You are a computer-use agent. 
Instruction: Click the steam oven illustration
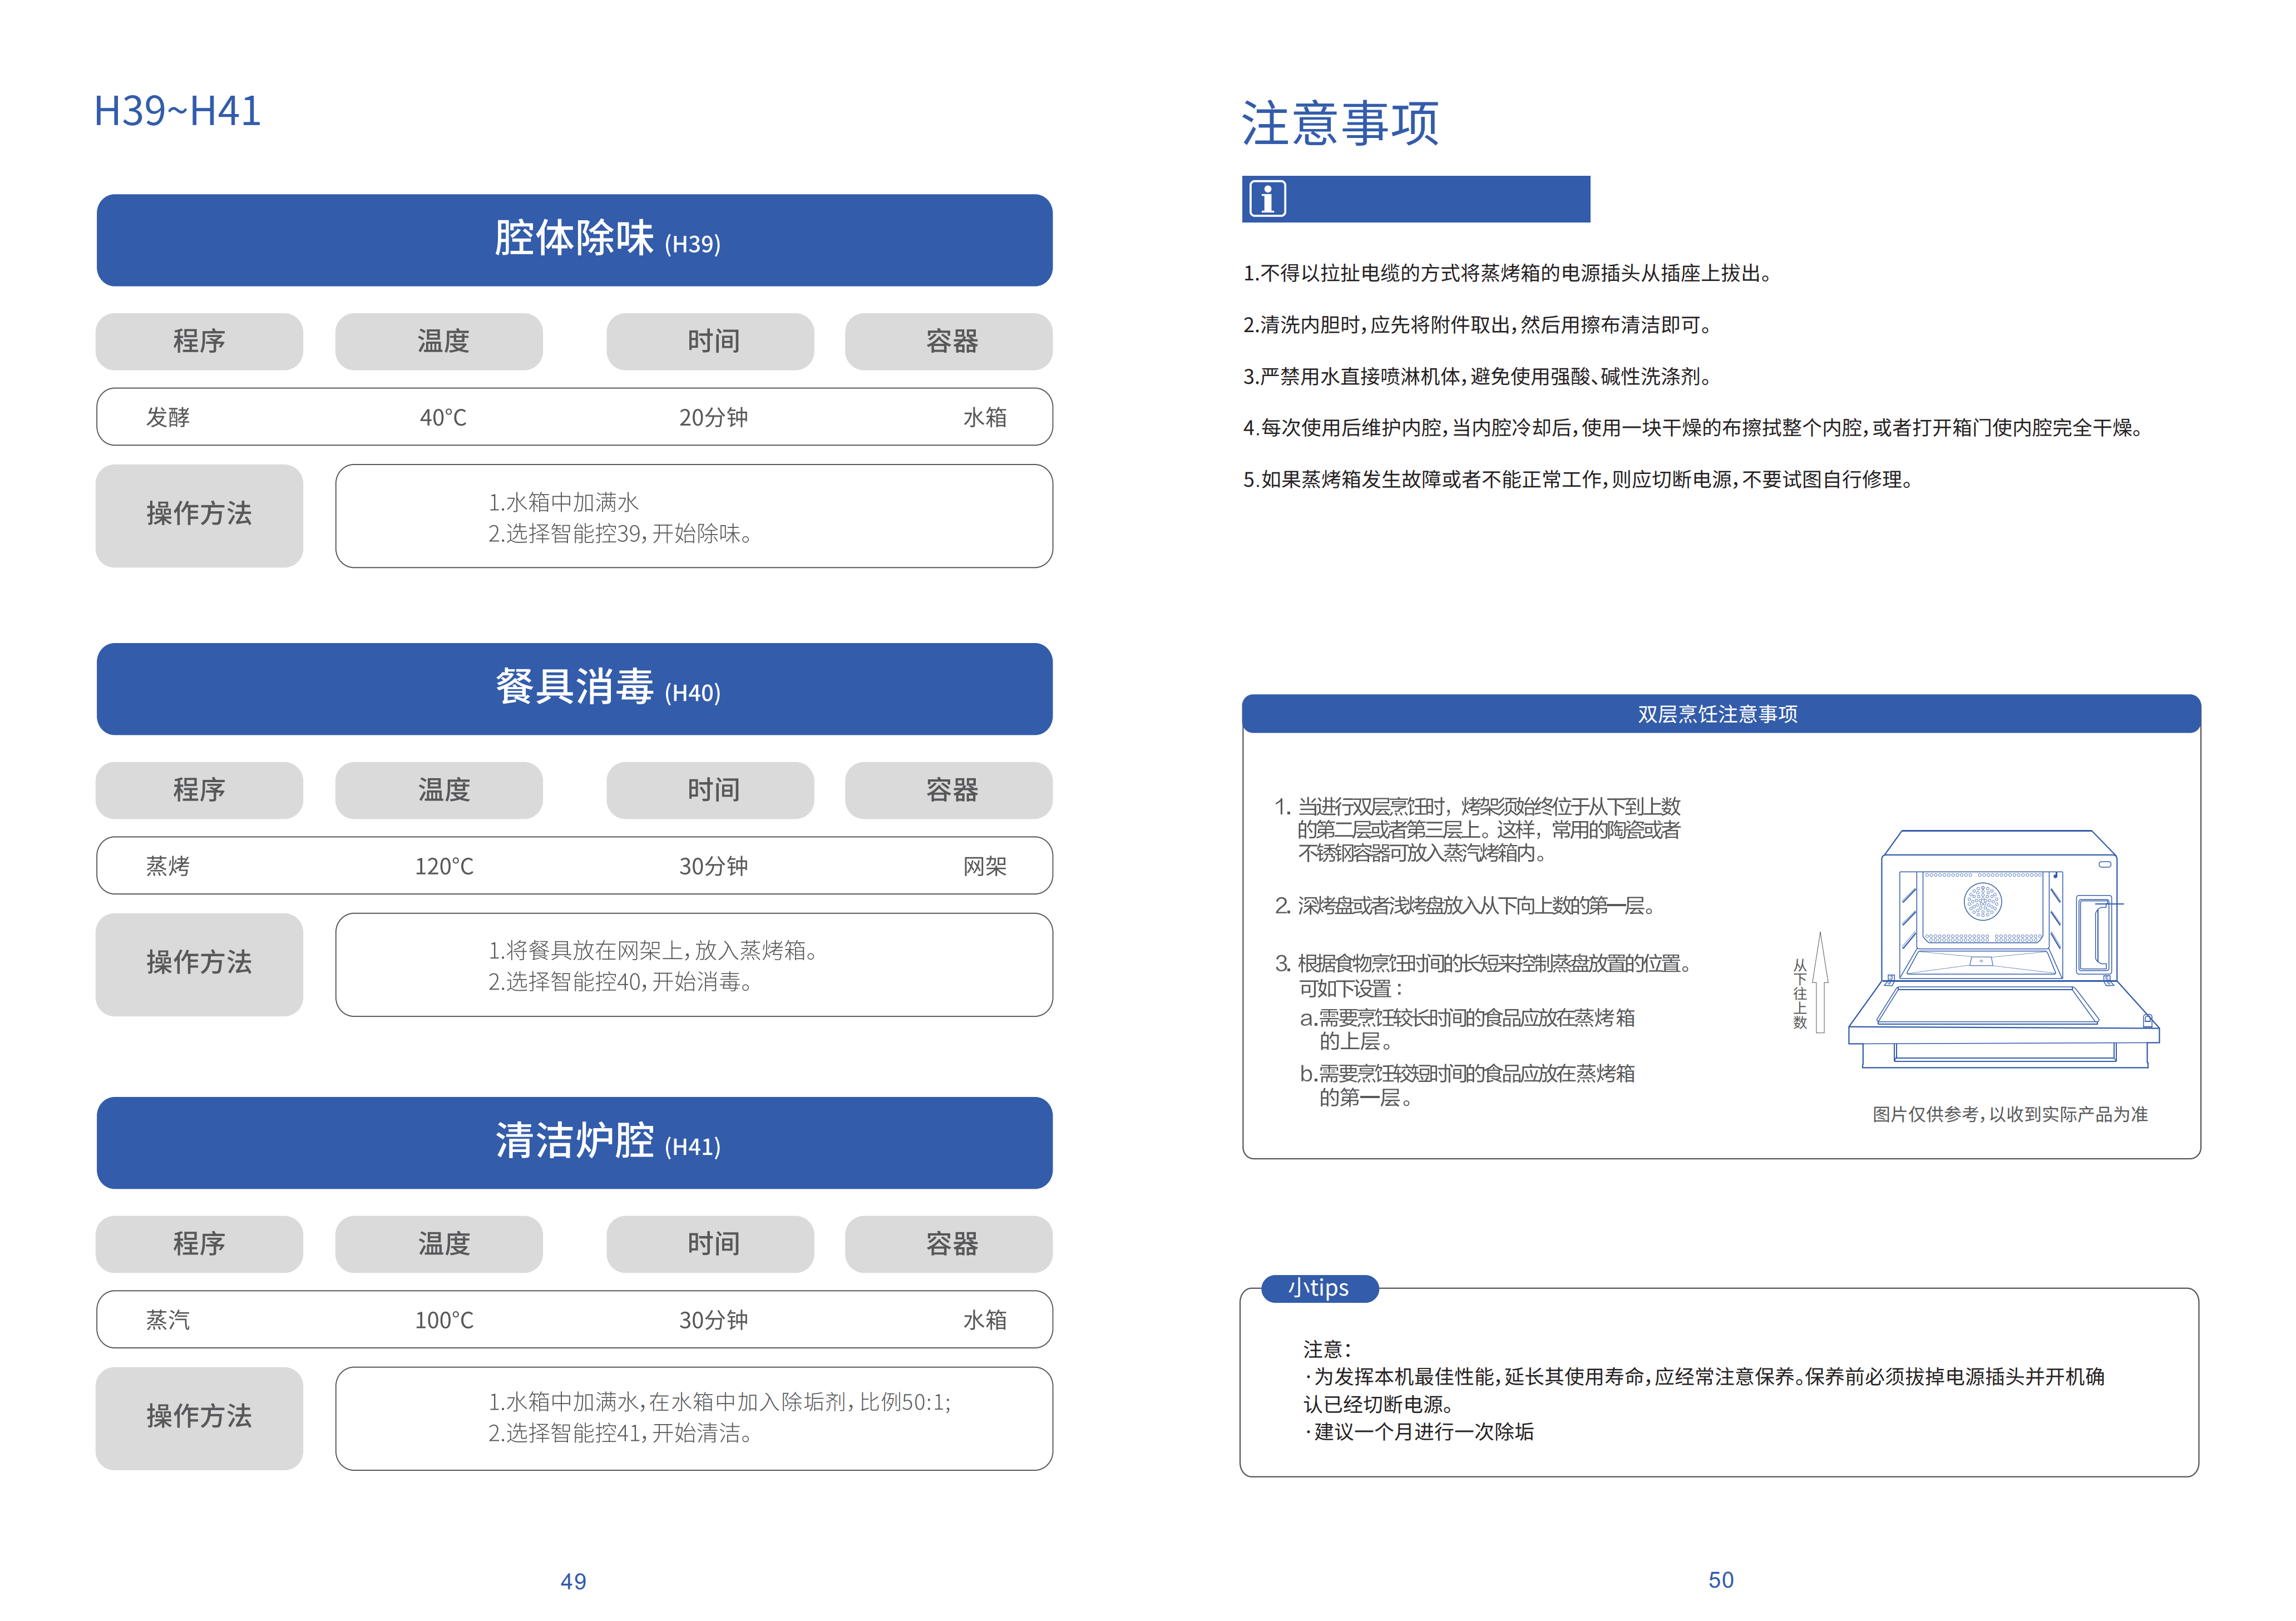click(x=2003, y=948)
